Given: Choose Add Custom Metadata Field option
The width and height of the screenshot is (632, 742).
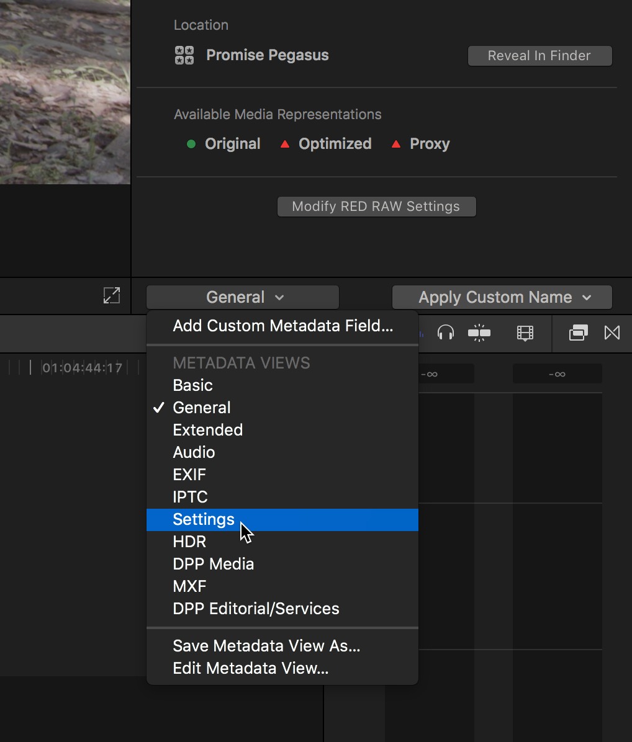Looking at the screenshot, I should coord(282,326).
